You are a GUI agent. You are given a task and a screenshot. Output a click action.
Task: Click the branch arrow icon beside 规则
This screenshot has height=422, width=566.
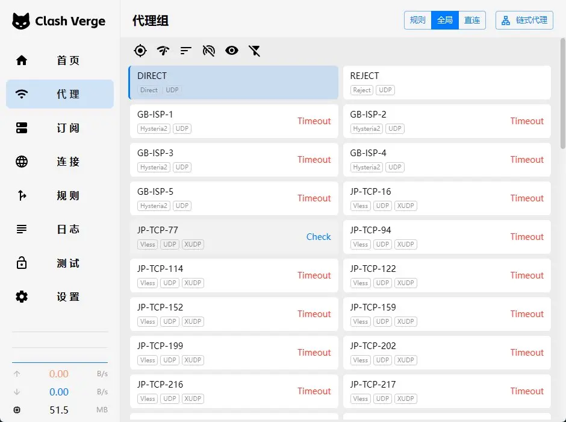(22, 195)
